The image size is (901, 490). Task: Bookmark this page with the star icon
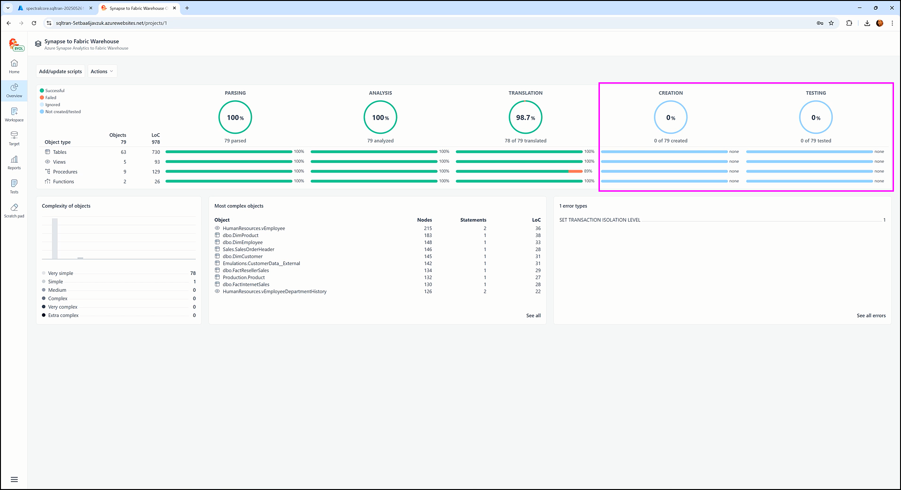831,23
